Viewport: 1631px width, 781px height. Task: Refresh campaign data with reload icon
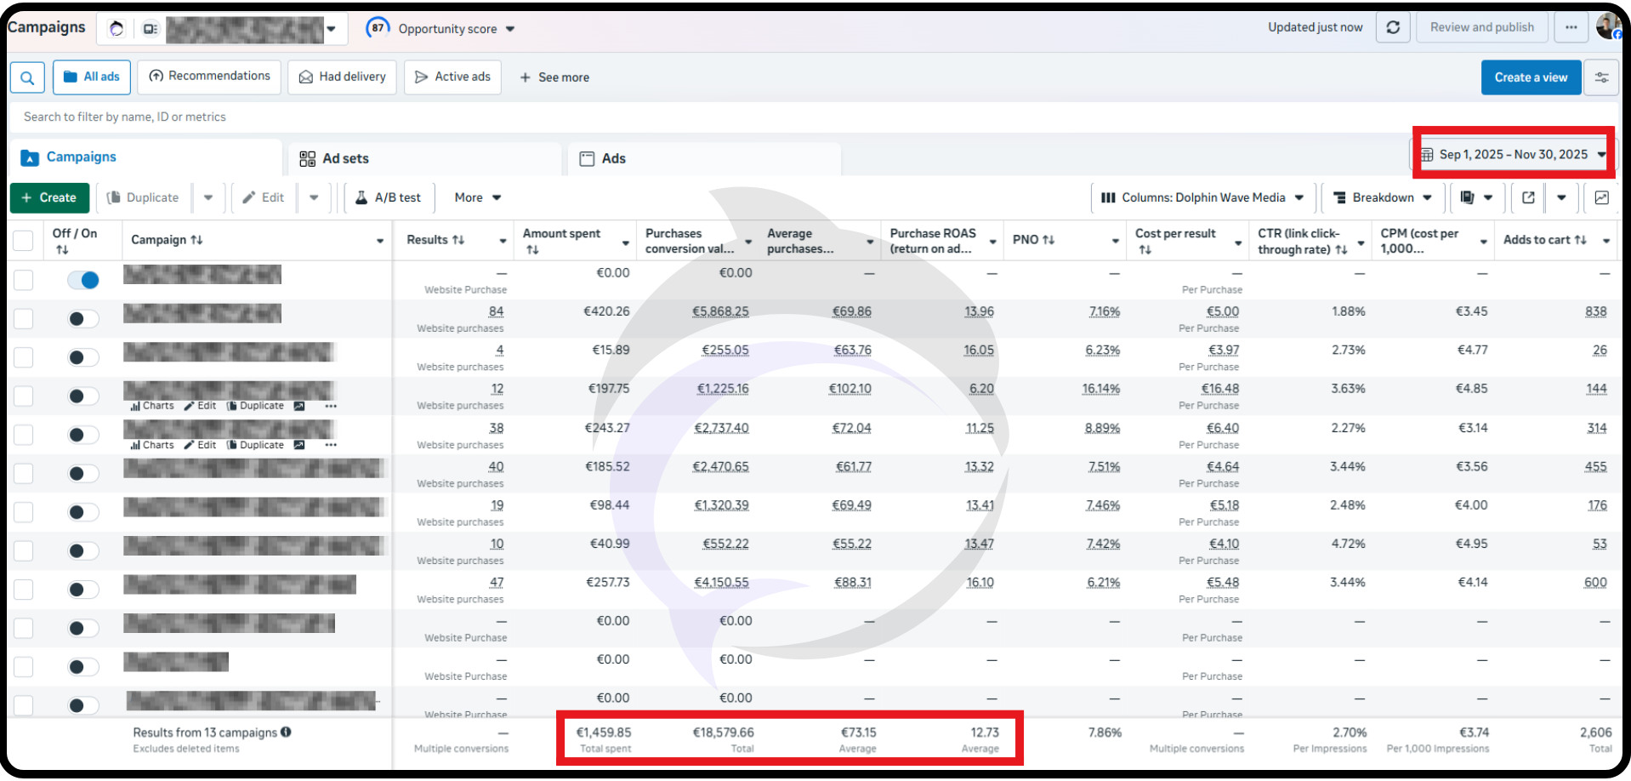[x=1393, y=27]
